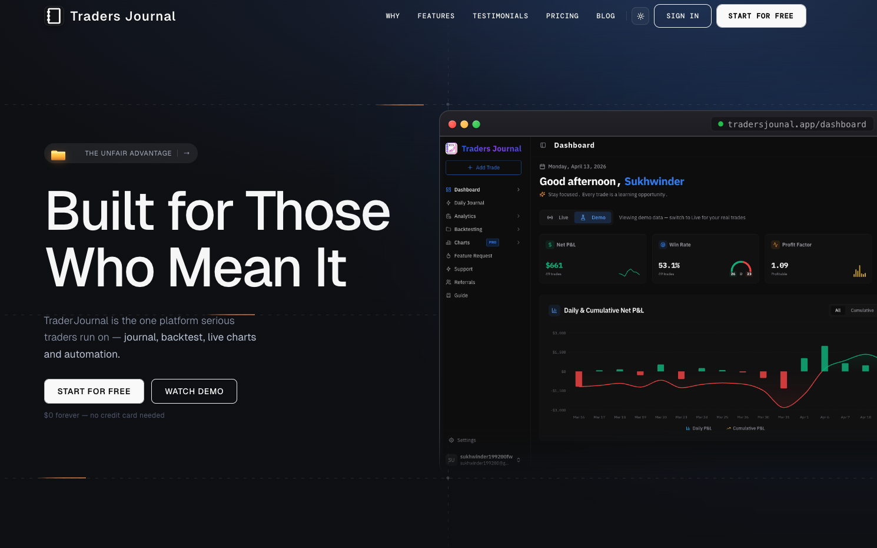877x548 pixels.
Task: Switch to Live data mode
Action: tap(558, 217)
